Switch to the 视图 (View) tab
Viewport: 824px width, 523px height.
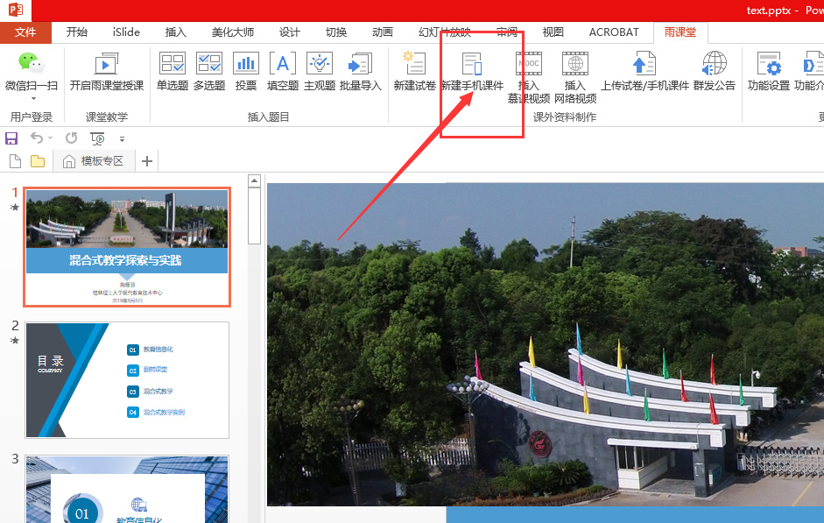553,32
